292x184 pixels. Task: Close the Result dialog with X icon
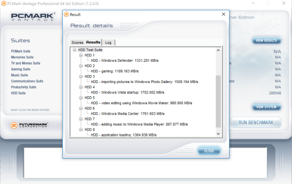click(223, 14)
